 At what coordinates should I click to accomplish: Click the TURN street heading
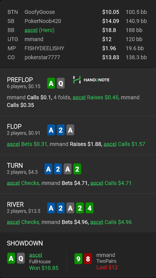click(x=15, y=165)
